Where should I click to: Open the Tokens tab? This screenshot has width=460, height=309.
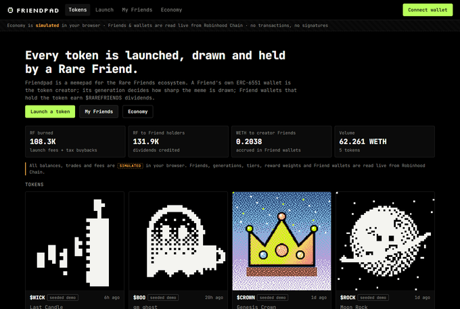click(x=77, y=10)
